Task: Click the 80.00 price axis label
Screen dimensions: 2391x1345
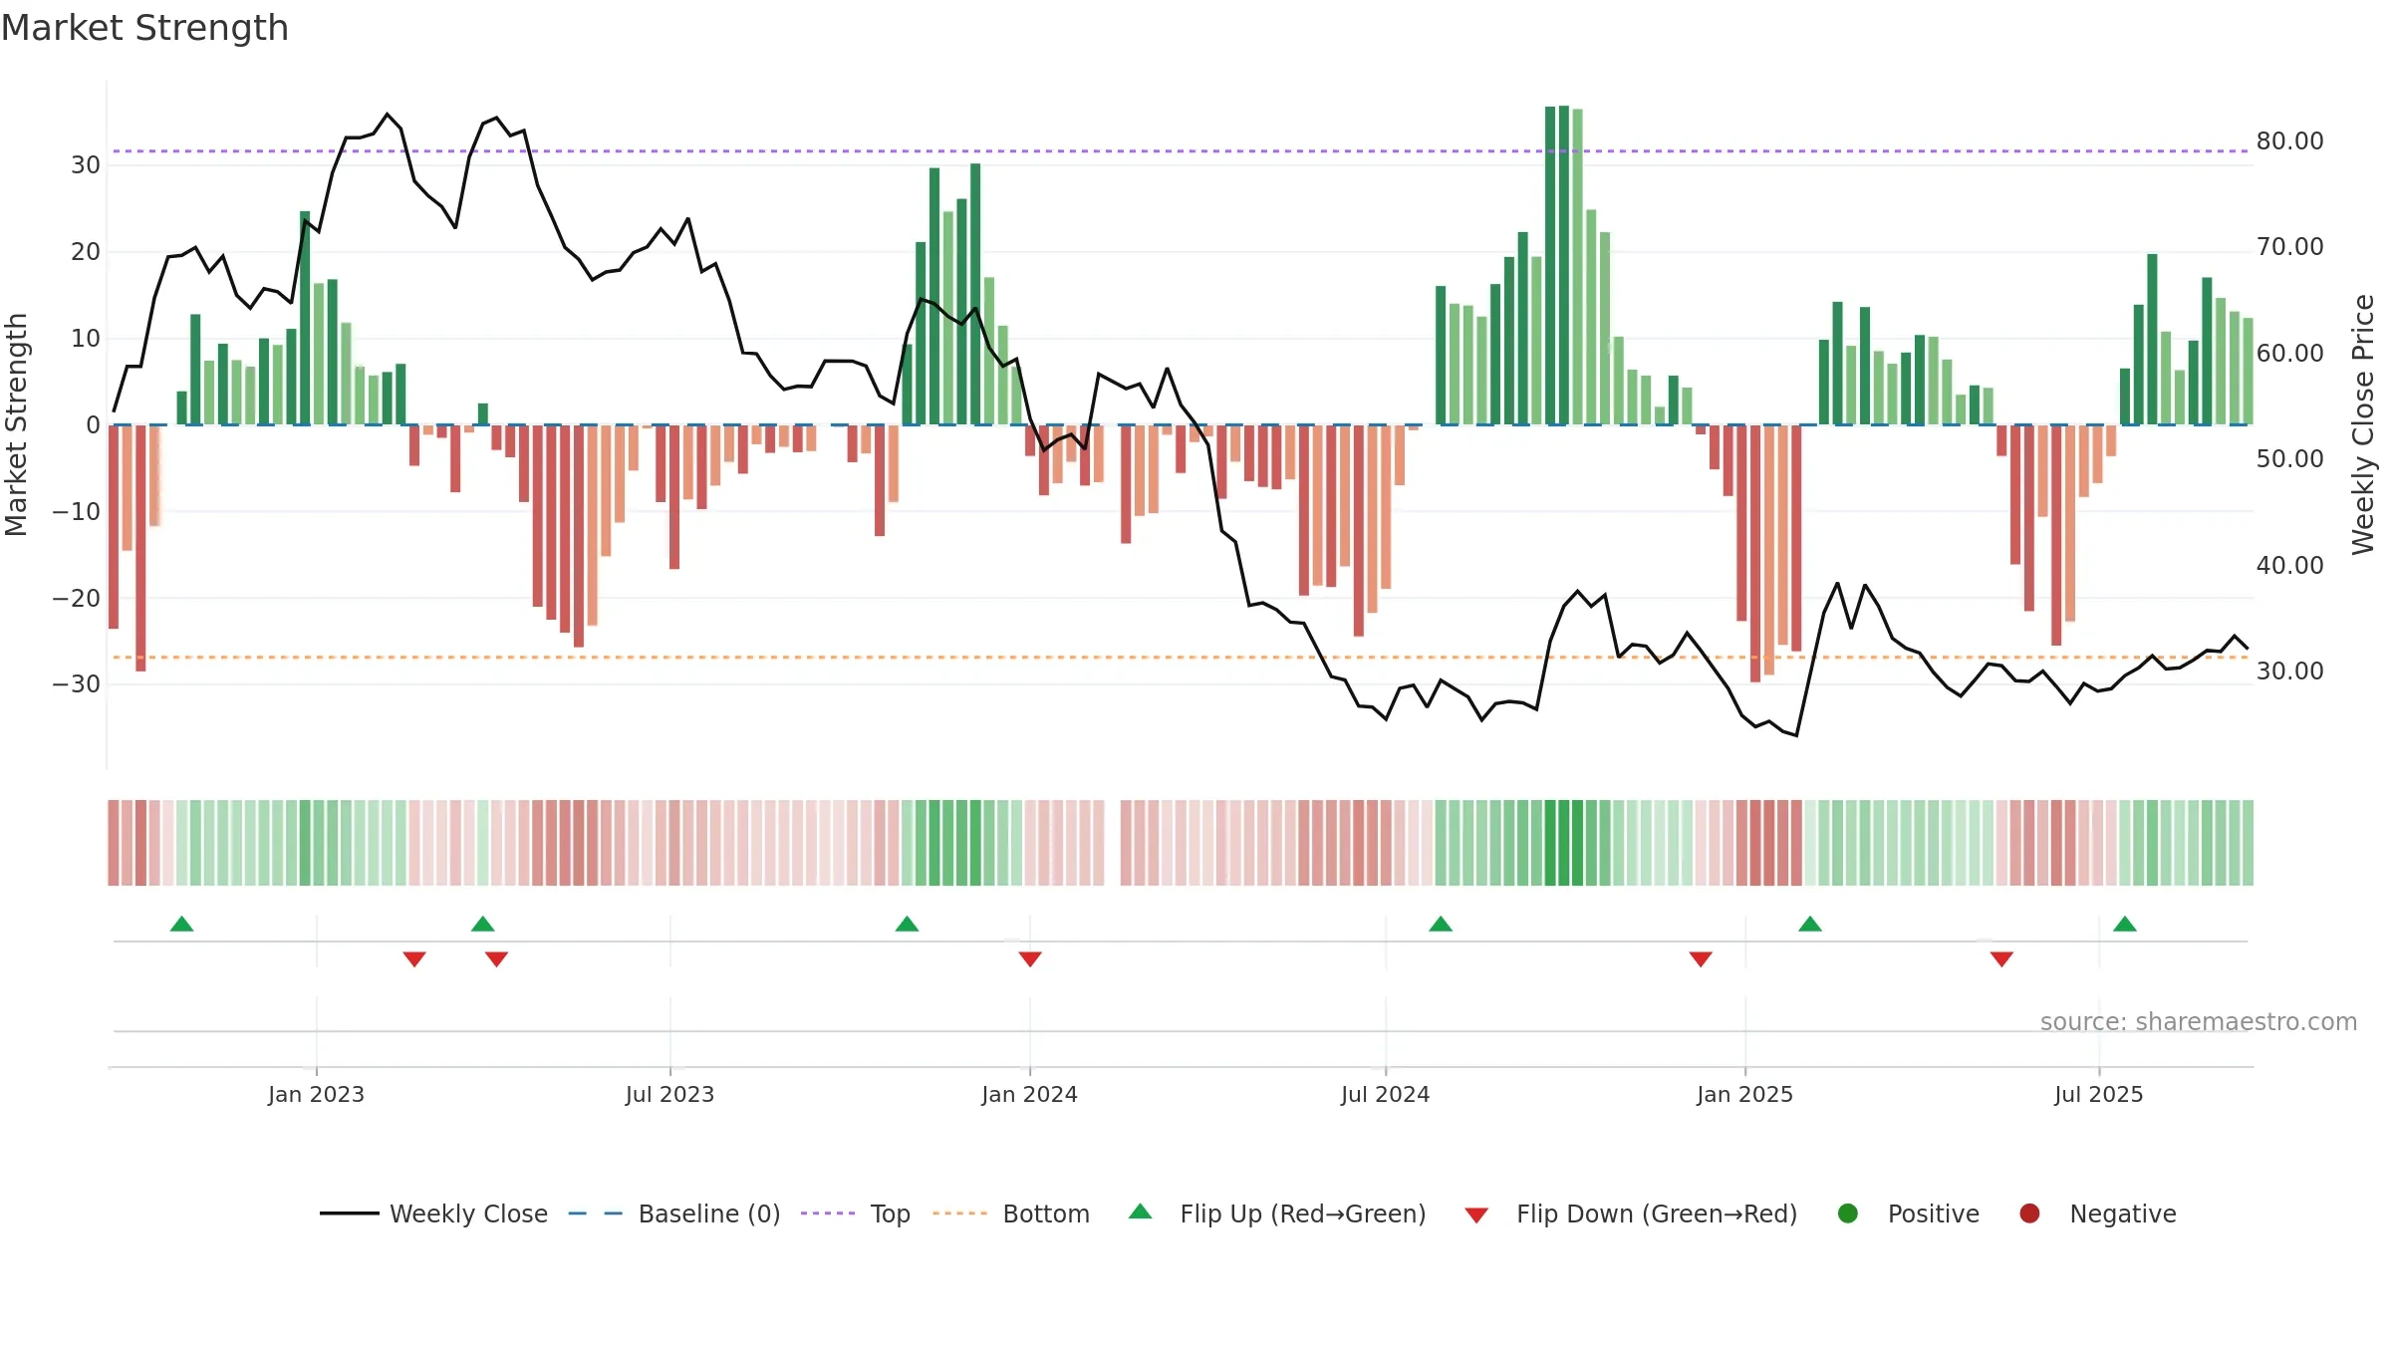Action: 2289,141
